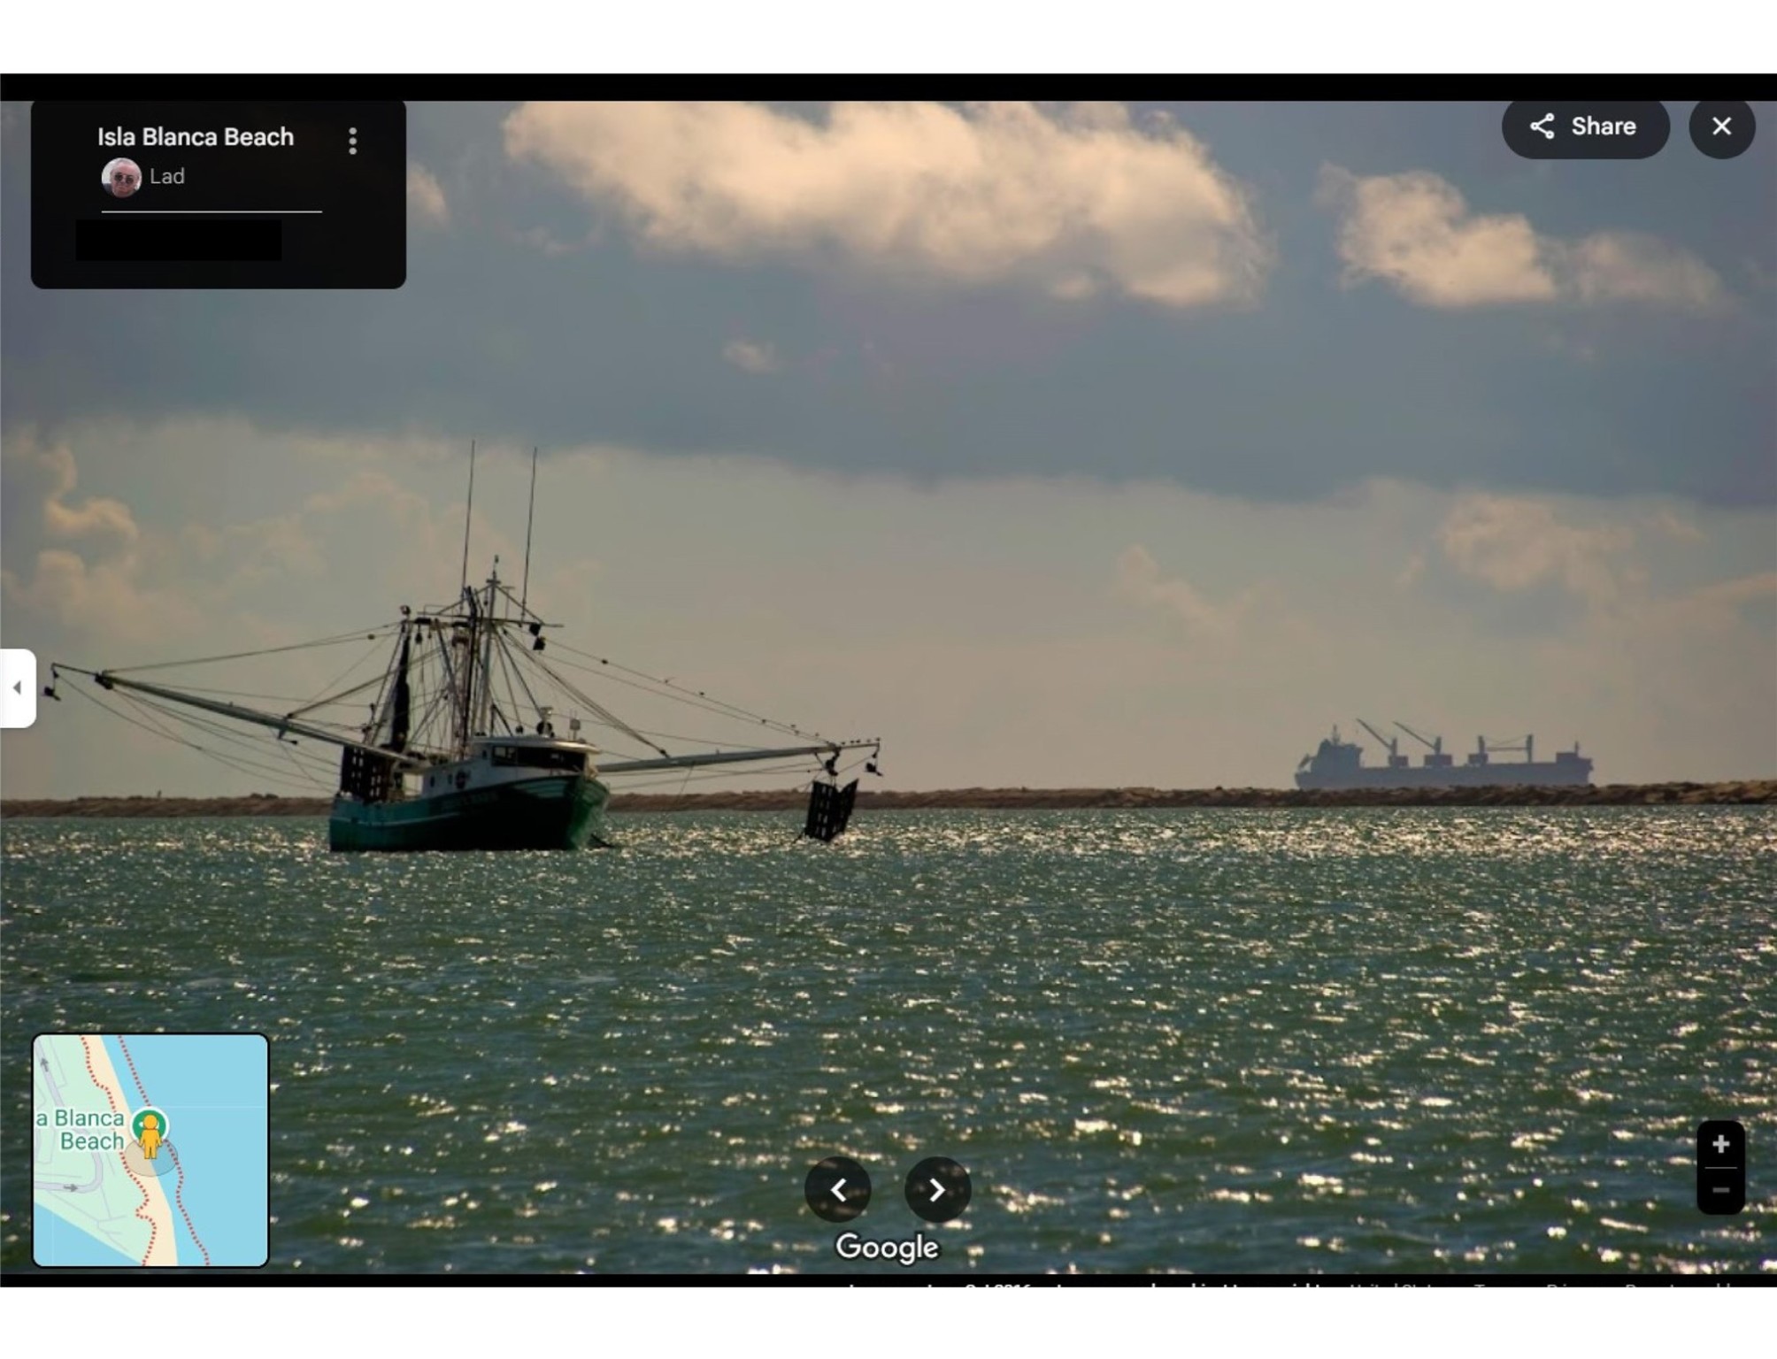Viewport: 1777px width, 1359px height.
Task: Go to the previous photo
Action: click(838, 1190)
